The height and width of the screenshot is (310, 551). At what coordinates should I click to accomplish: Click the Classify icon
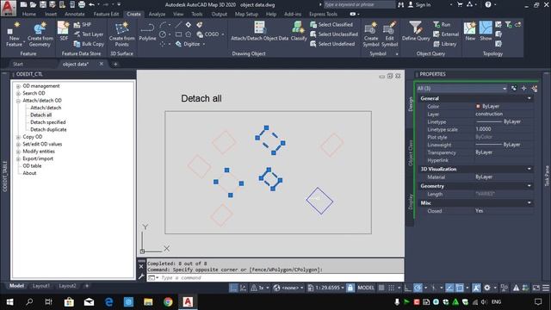(x=299, y=31)
